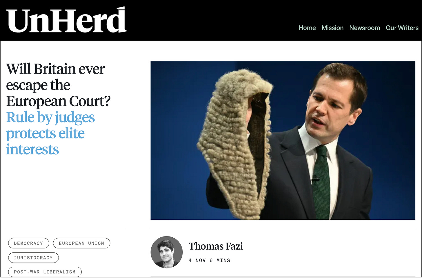Click headline 'Will Britain ever escape the European Court?'
422x278 pixels.
point(58,85)
